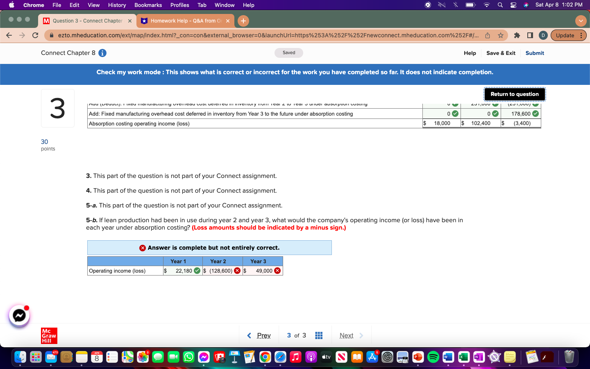The width and height of the screenshot is (590, 369).
Task: Bookmark this page using the star icon
Action: [501, 35]
